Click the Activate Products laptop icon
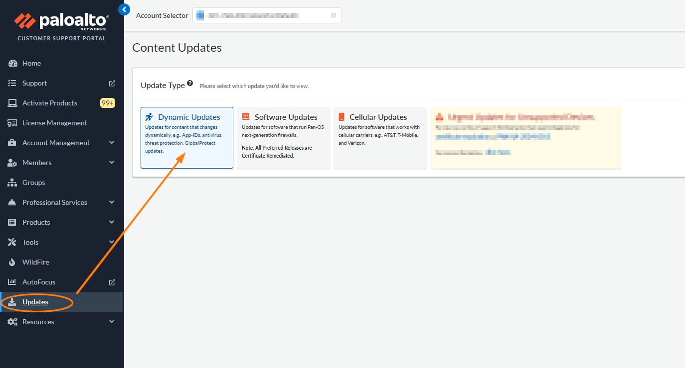 click(12, 103)
